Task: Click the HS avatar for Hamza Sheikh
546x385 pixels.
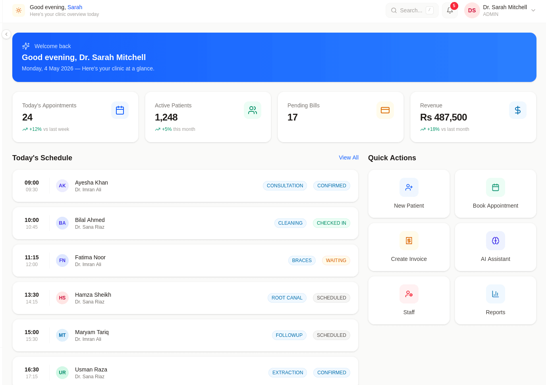Action: 62,298
